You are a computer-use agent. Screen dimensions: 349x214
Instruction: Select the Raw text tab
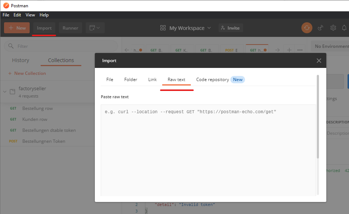click(177, 80)
